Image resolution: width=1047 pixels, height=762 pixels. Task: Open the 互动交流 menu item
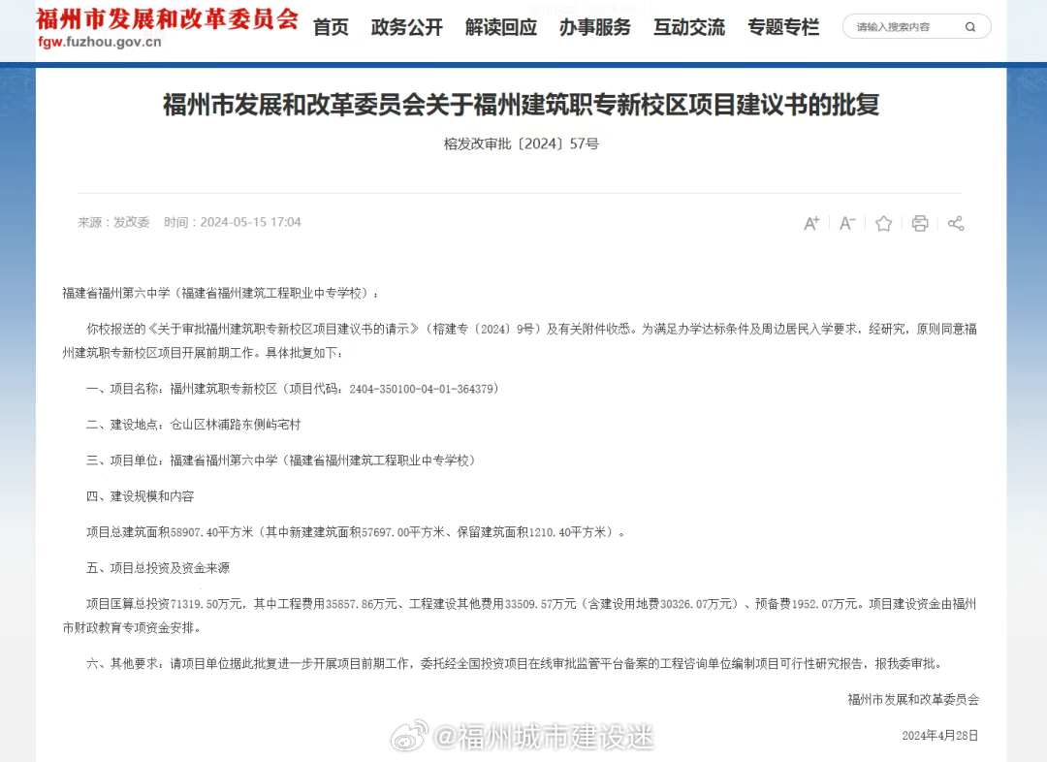click(689, 27)
